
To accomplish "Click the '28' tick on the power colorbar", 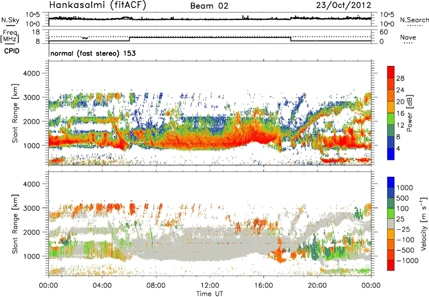I will [400, 78].
